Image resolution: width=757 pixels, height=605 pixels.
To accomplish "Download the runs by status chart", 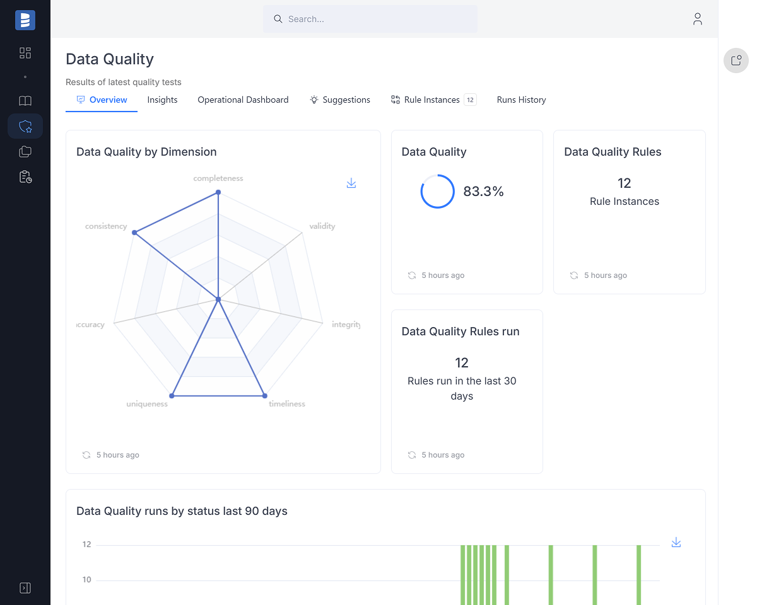I will 676,543.
